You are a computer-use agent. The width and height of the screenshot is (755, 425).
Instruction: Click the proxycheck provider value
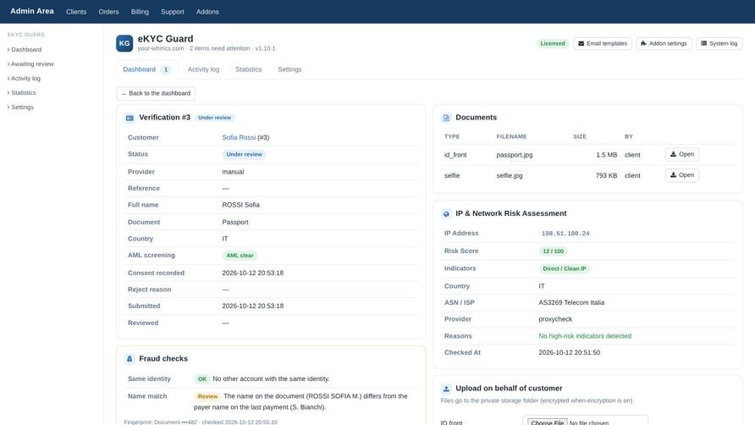(x=555, y=319)
